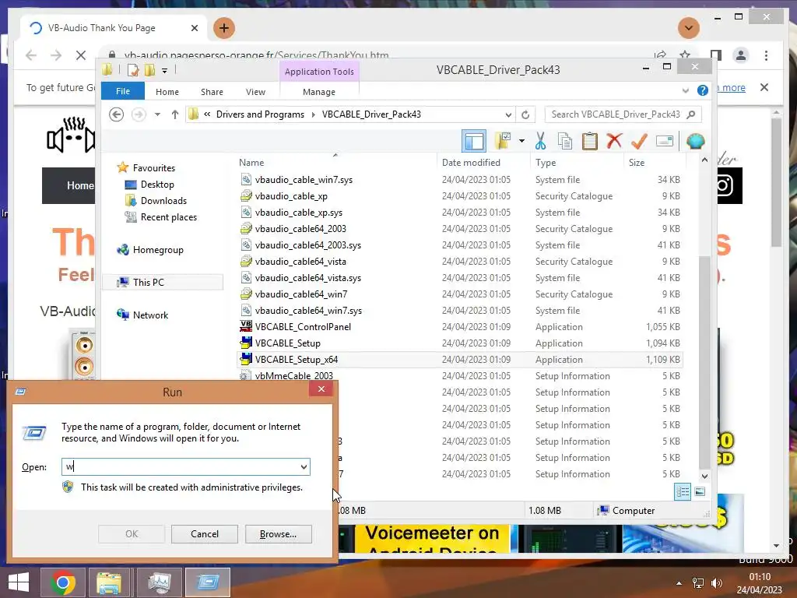The width and height of the screenshot is (797, 598).
Task: Click the Cut scissors icon
Action: 540,141
